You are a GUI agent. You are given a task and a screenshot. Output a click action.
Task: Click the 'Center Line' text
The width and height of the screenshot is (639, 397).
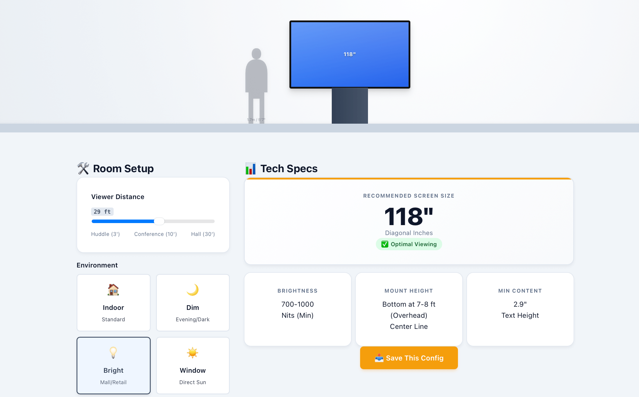(x=409, y=327)
